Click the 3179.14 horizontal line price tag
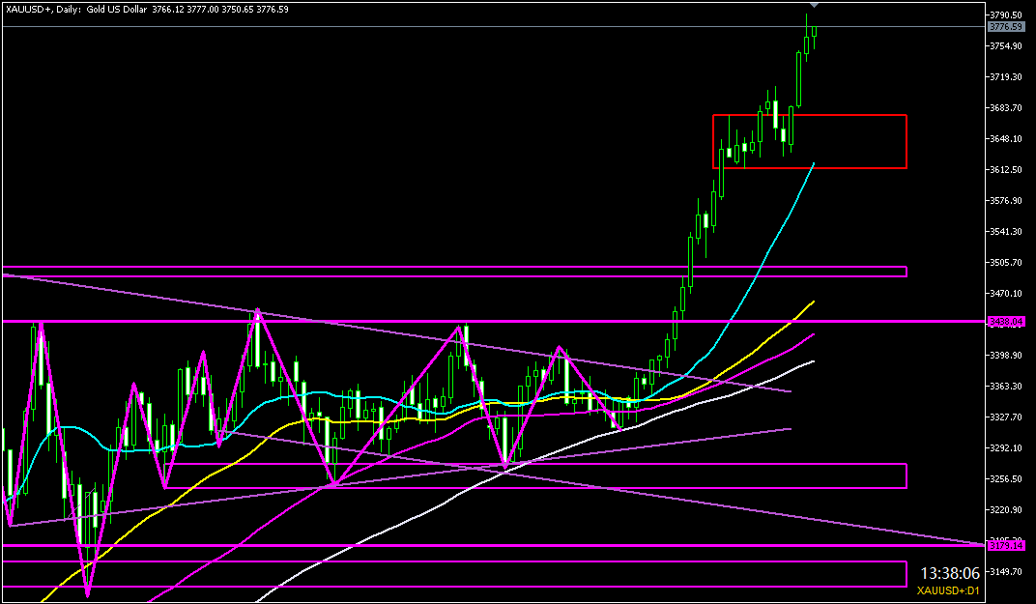1036x604 pixels. (x=1006, y=546)
